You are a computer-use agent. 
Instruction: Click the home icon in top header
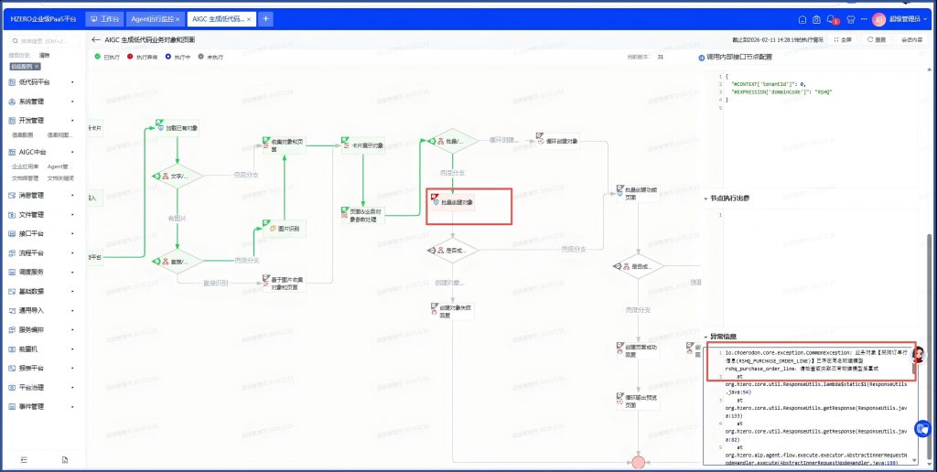point(802,19)
